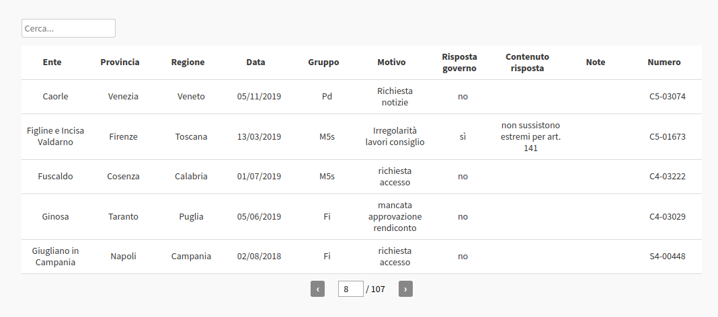Click the Cerca search field

coord(68,28)
